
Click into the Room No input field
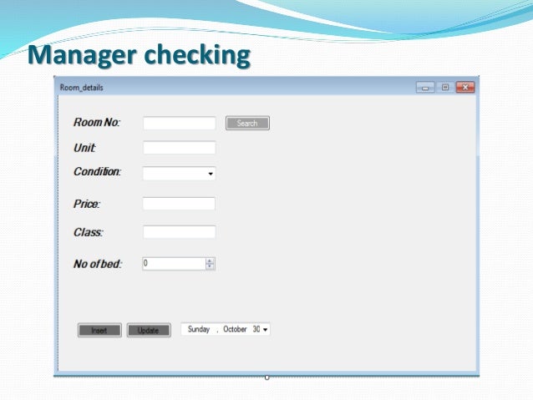(x=179, y=123)
